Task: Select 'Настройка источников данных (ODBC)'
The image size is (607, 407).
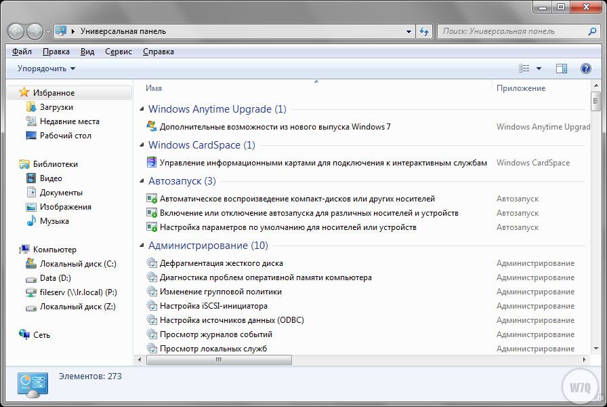Action: coord(232,320)
